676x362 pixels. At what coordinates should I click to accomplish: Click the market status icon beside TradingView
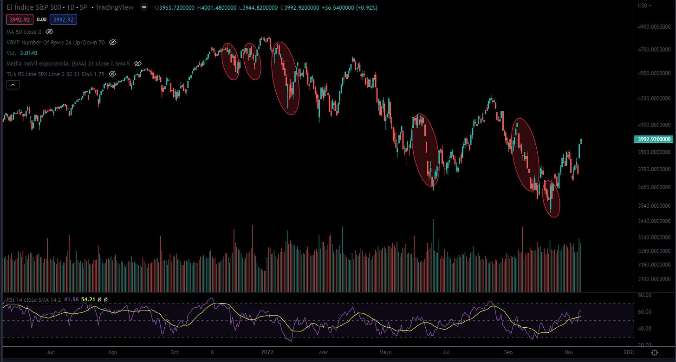click(145, 7)
